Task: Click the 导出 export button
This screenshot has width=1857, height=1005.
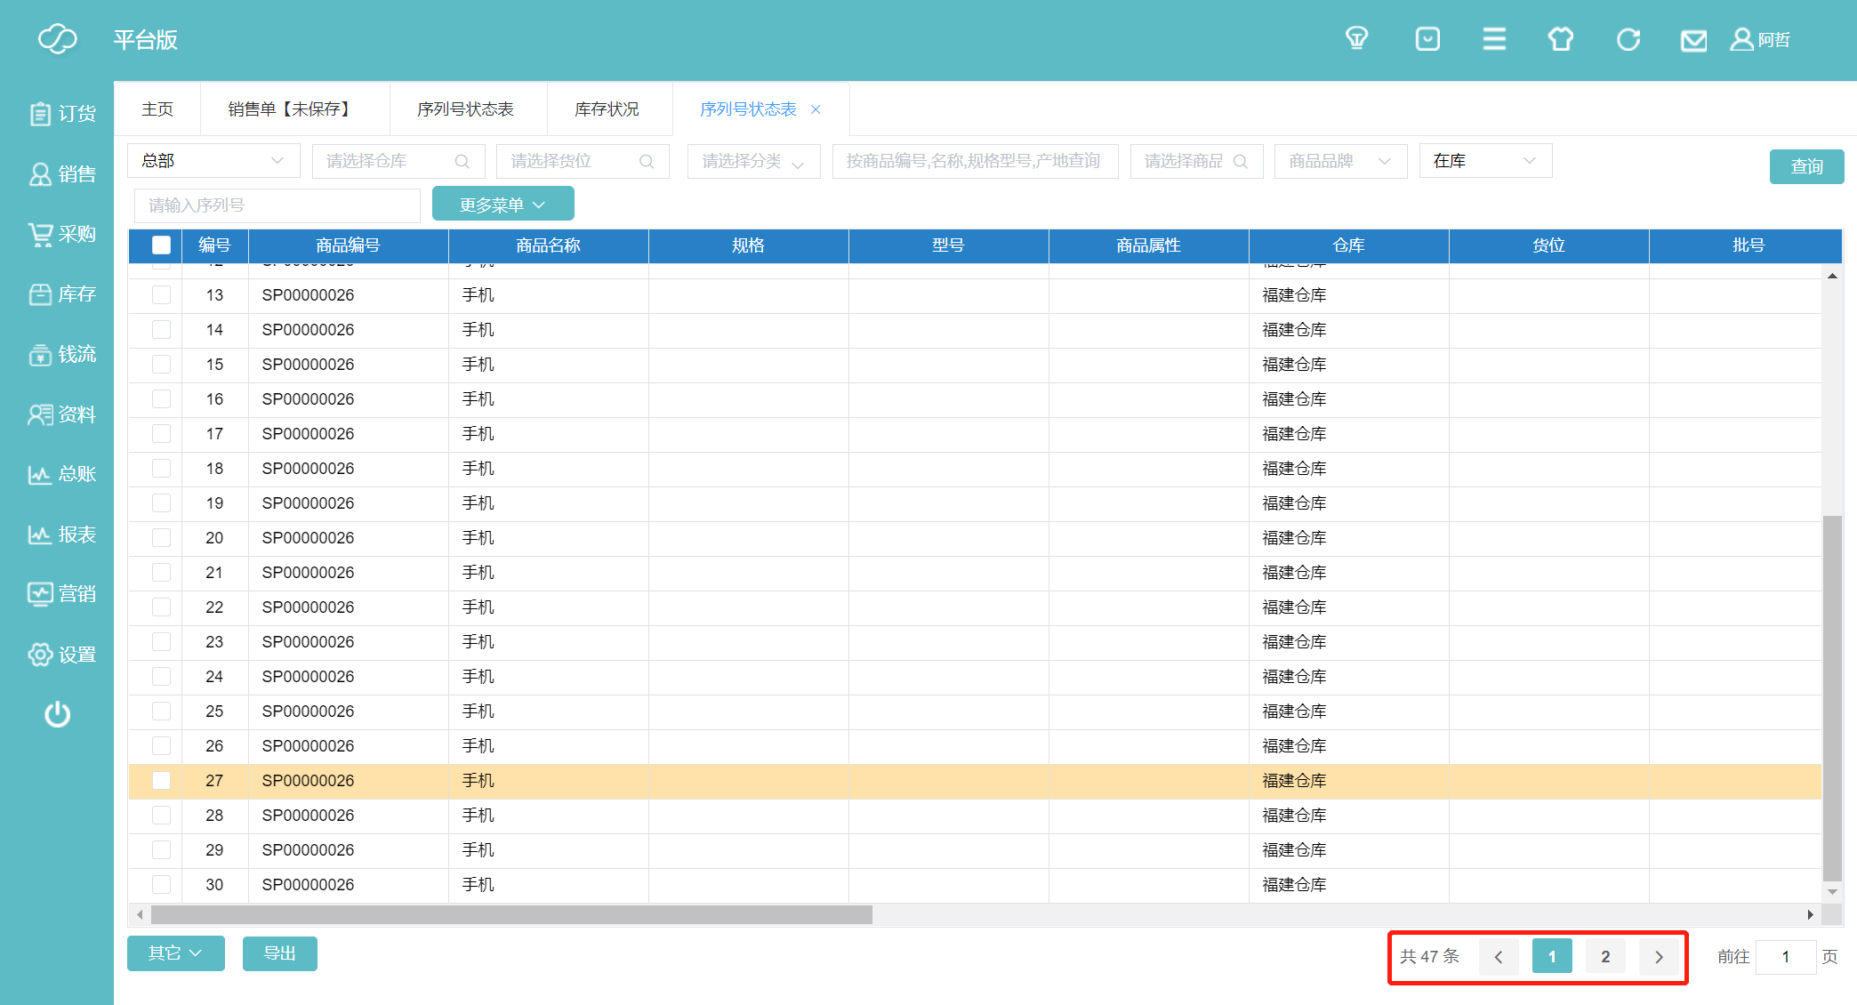Action: [x=279, y=953]
